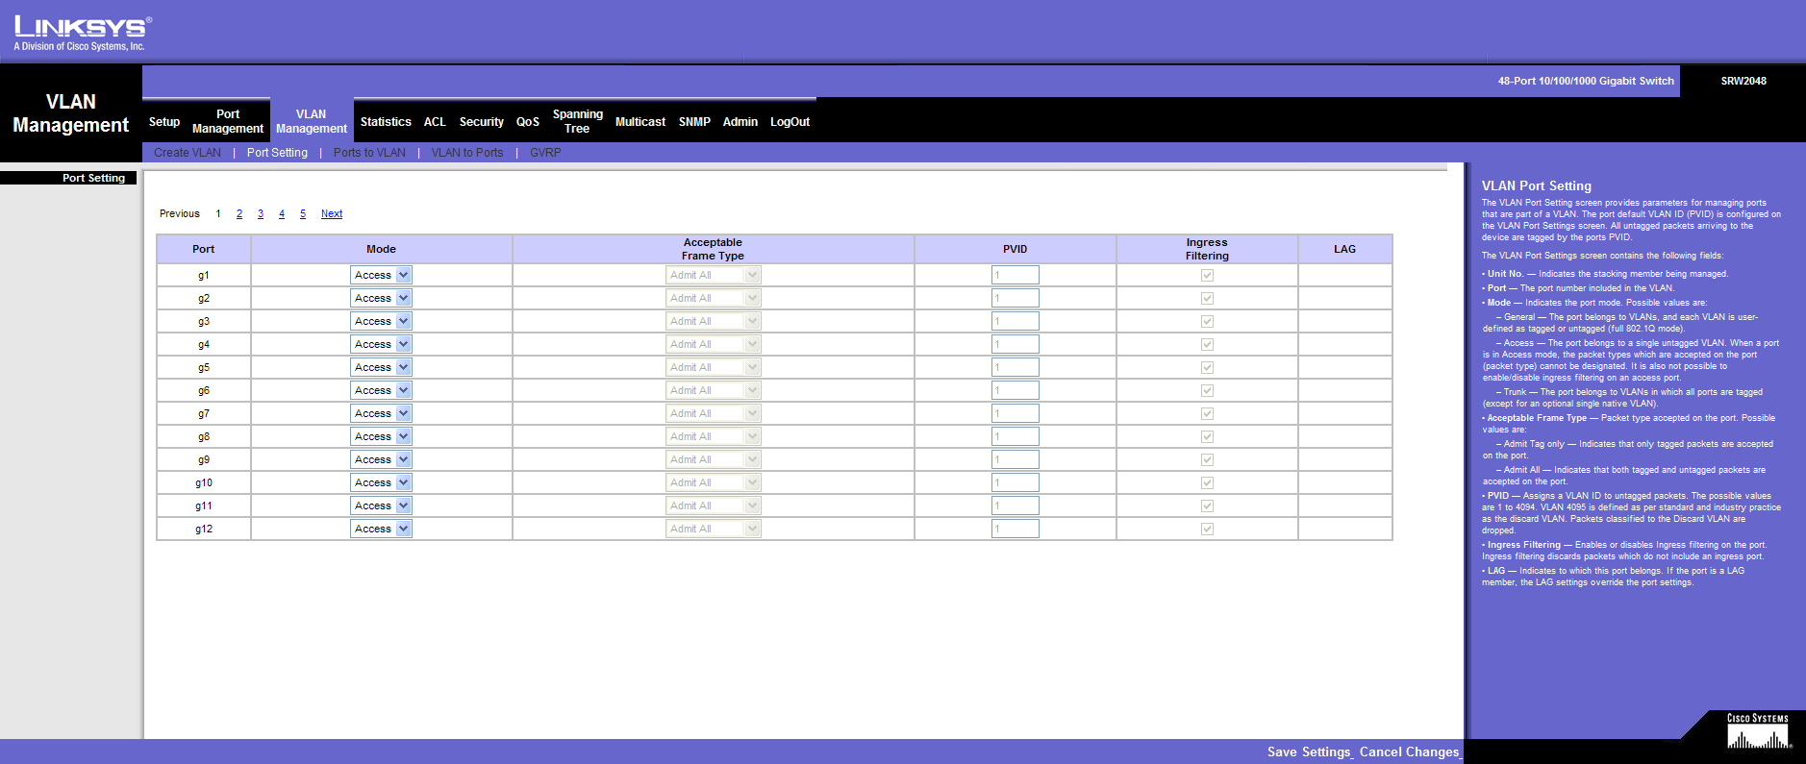Open Acceptable Frame Type dropdown for g3
Image resolution: width=1806 pixels, height=764 pixels.
(713, 321)
